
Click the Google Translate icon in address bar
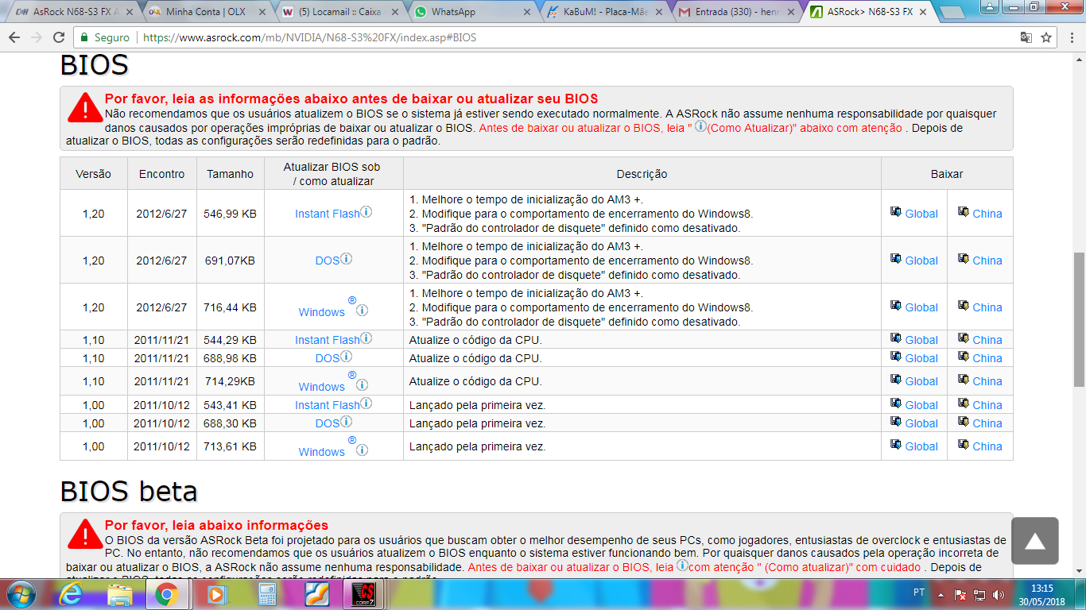1026,37
